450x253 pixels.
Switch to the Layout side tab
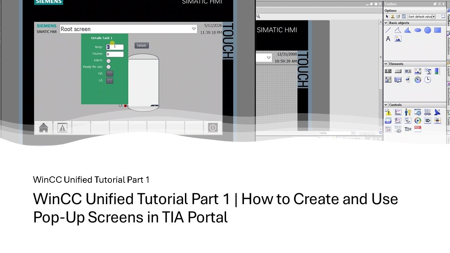[x=448, y=70]
